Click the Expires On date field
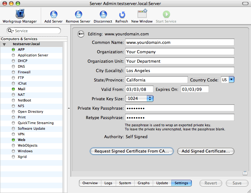The height and width of the screenshot is (193, 251). [x=195, y=89]
